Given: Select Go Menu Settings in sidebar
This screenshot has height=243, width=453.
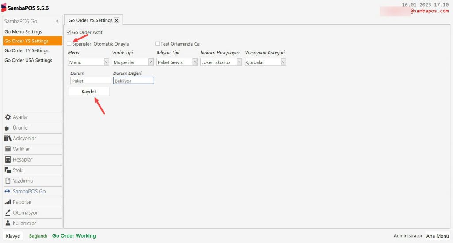Looking at the screenshot, I should pyautogui.click(x=23, y=32).
